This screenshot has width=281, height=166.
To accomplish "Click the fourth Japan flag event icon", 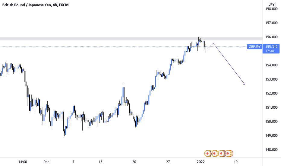I will 228,153.
